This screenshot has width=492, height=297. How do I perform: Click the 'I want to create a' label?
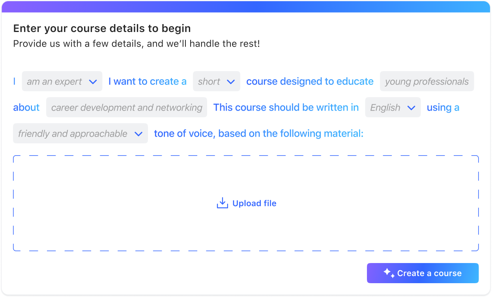[x=148, y=81]
